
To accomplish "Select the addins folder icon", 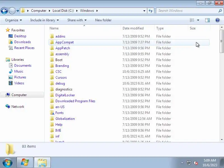I will pos(52,36).
